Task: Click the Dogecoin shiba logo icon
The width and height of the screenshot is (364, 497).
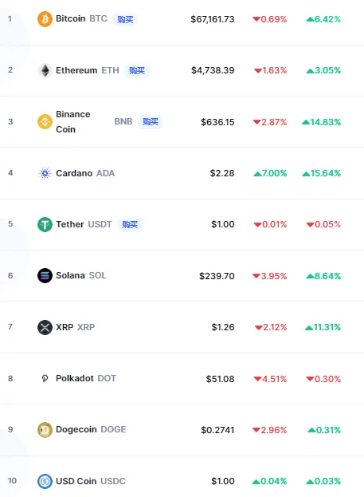Action: (45, 430)
